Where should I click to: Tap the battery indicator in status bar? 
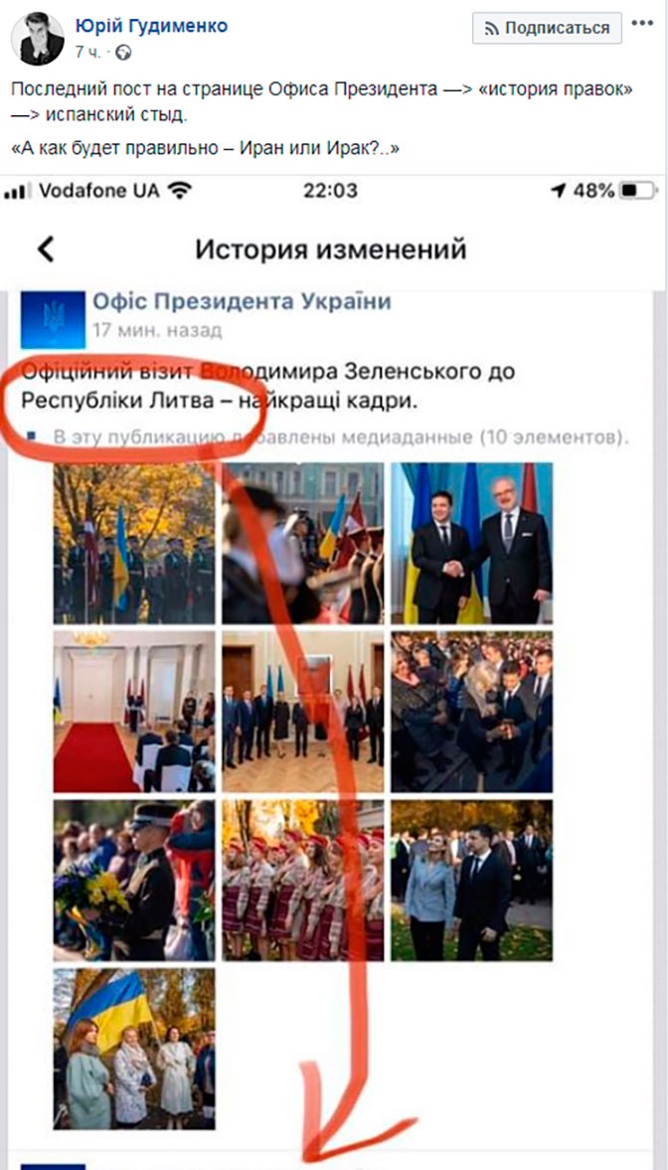639,190
